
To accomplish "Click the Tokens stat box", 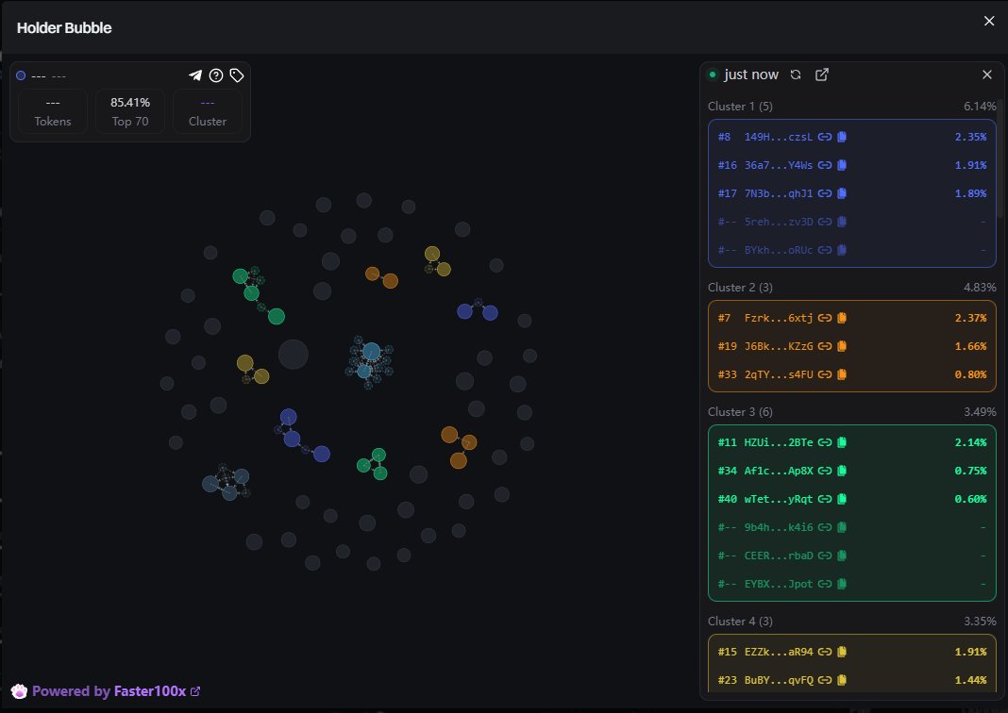I will click(x=53, y=112).
